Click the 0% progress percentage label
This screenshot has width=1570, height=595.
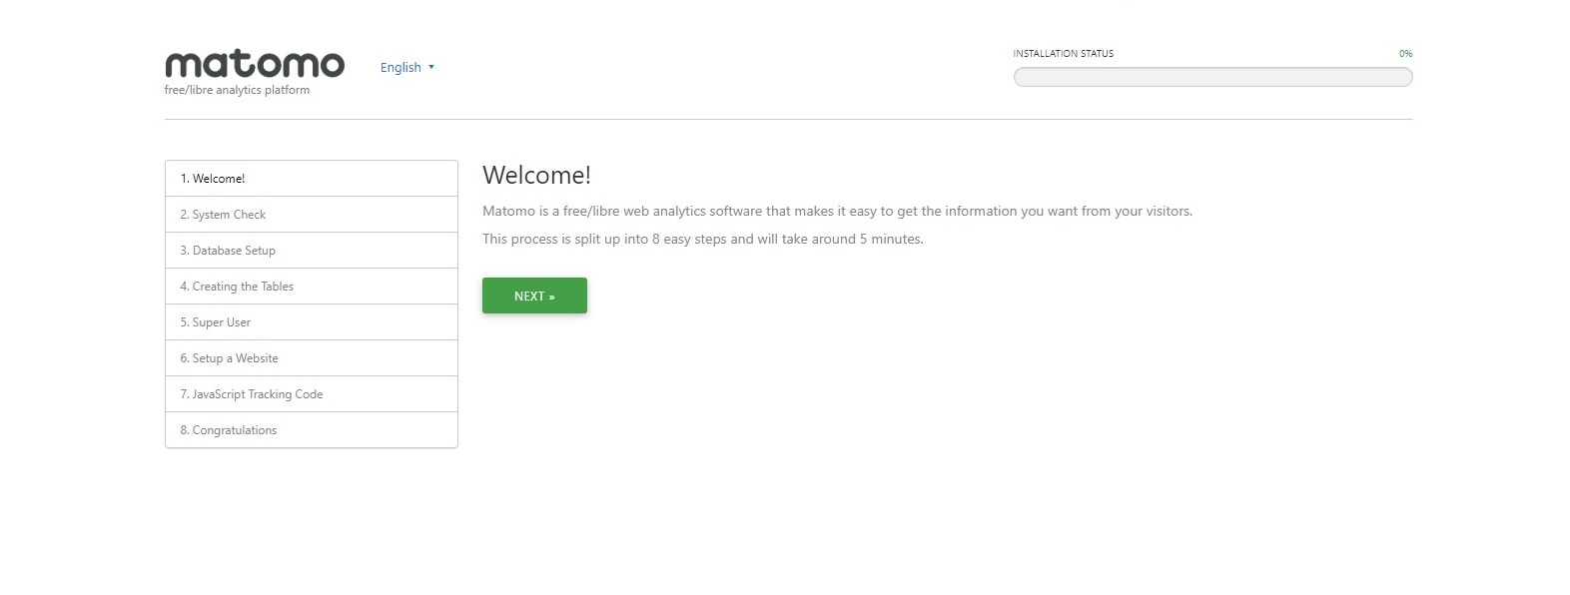tap(1405, 54)
